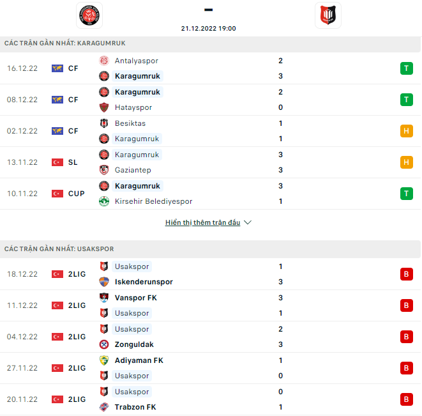The height and width of the screenshot is (416, 422).
Task: Open Antalyaspor team from 16.12.22 match
Action: coord(136,61)
